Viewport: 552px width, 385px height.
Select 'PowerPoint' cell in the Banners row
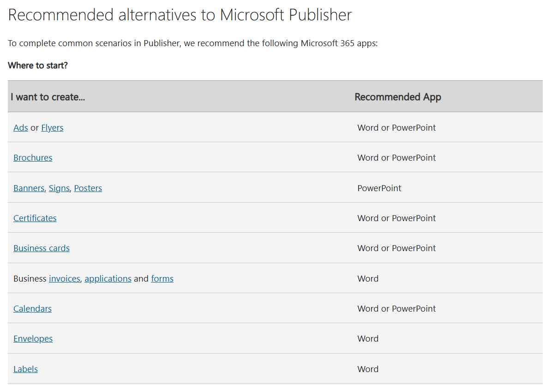click(379, 188)
